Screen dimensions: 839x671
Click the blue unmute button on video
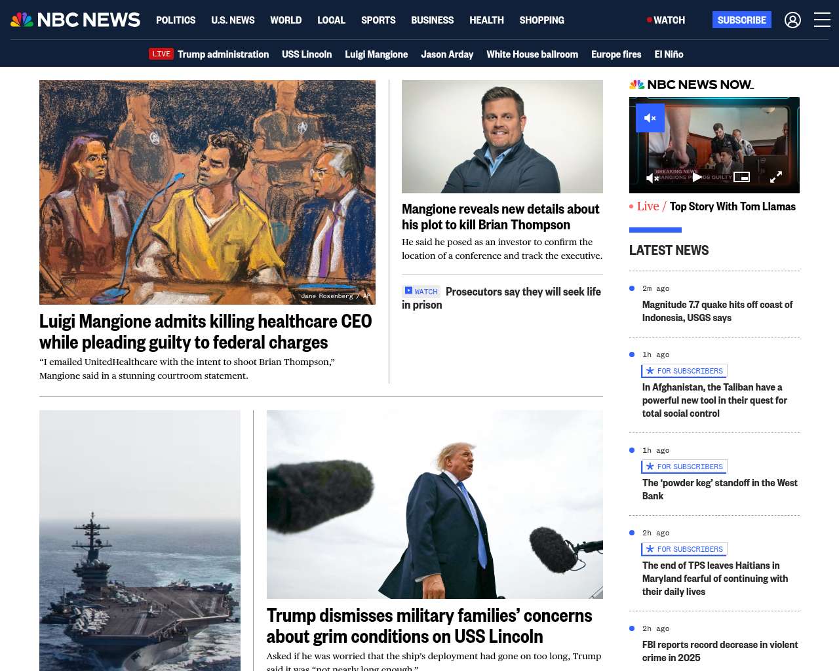pyautogui.click(x=650, y=118)
